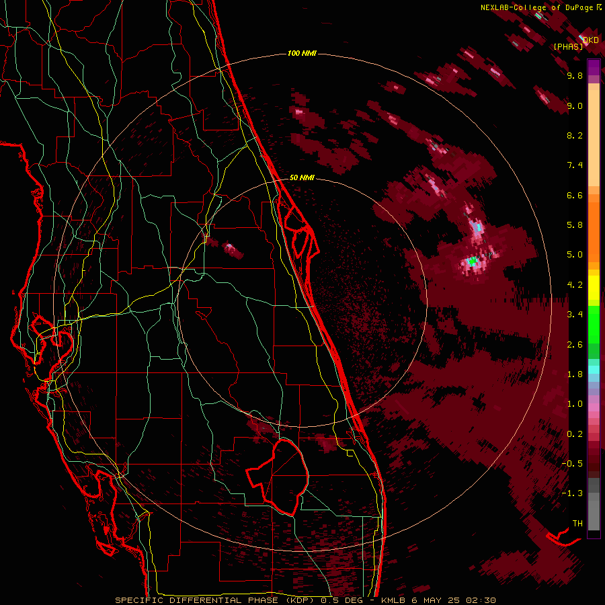The width and height of the screenshot is (605, 605).
Task: Select the 6.6 legend value
Action: point(575,195)
